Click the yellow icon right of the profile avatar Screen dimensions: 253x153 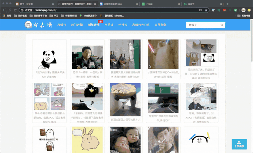pos(249,10)
